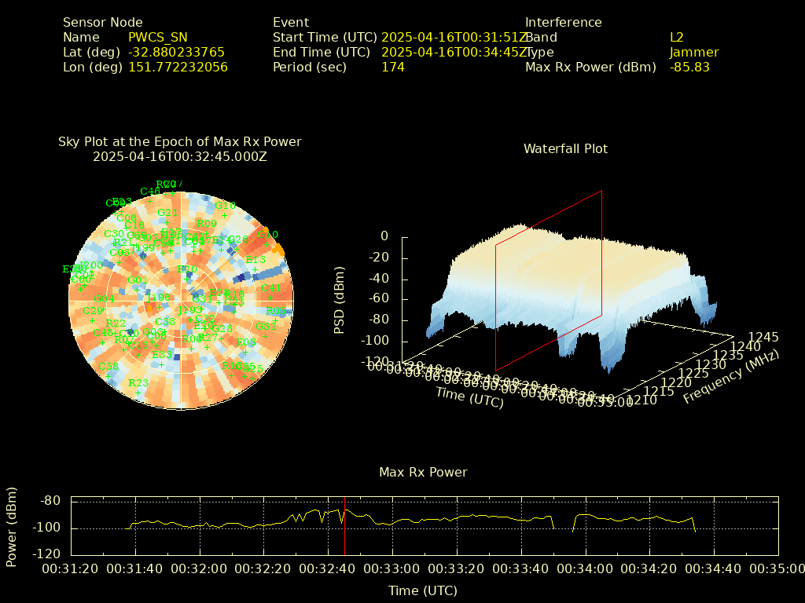Click the Jammer interference type value

point(693,52)
